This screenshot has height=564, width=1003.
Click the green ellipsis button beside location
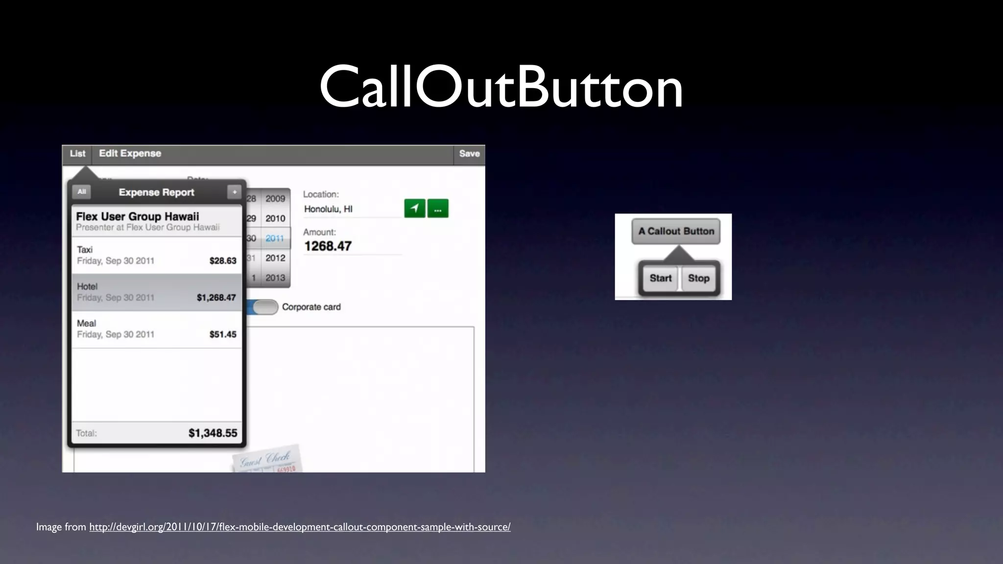tap(438, 209)
